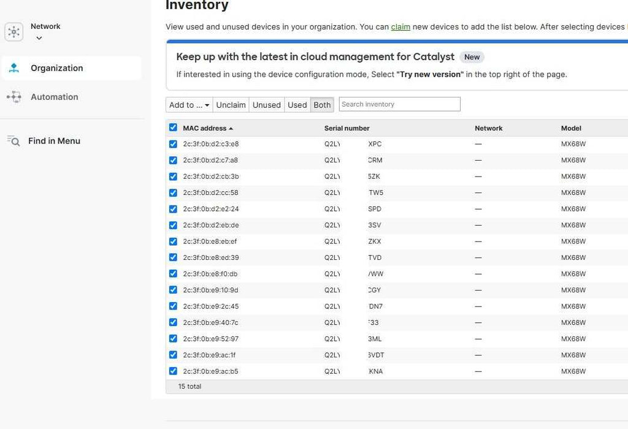Screen dimensions: 628x429
Task: Sort by Serial number column header
Action: (347, 128)
